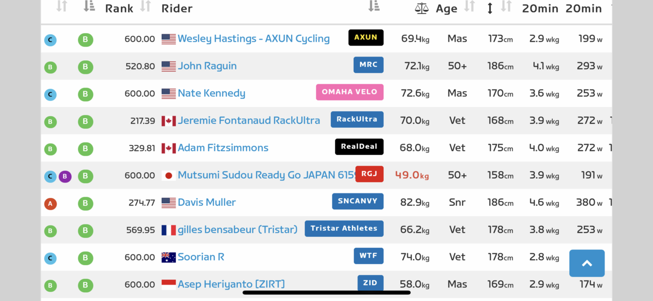Click the red A category badge for Davis Muller

50,203
